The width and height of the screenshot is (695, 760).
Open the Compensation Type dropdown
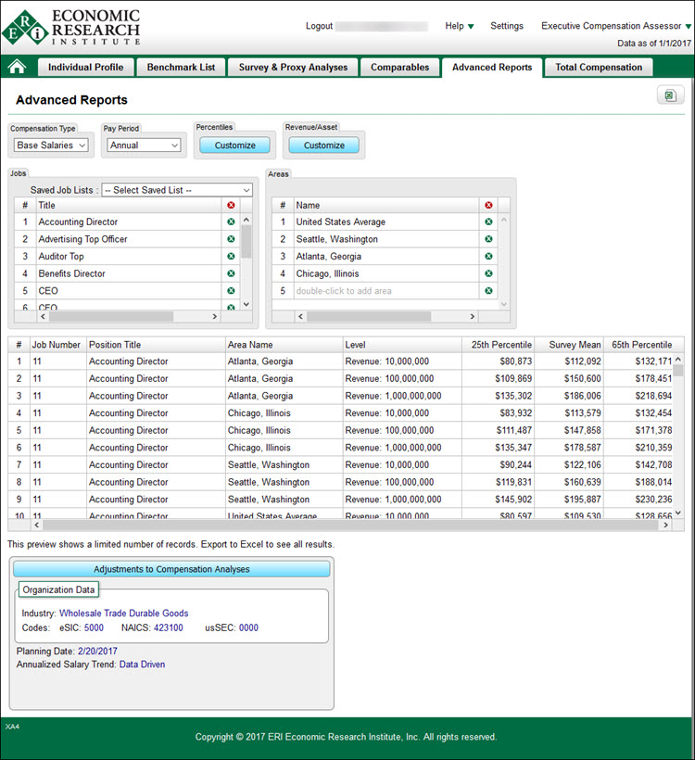(51, 146)
